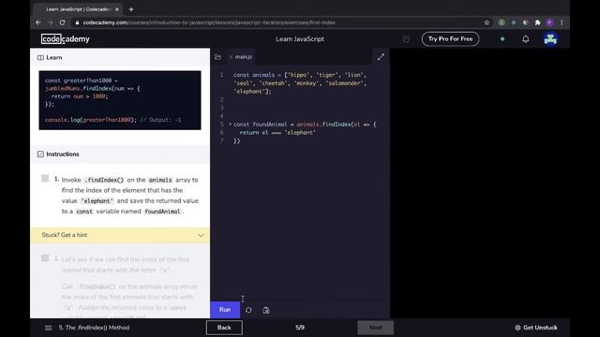Expand the 'Stuck? Get a hint' section

click(120, 235)
